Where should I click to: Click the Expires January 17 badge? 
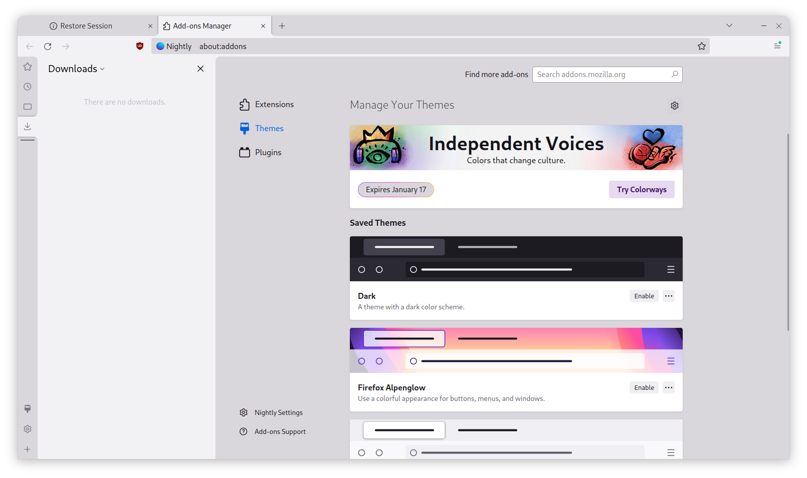point(396,190)
